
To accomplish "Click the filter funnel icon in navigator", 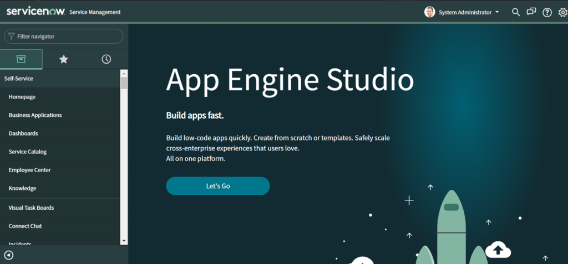I will pyautogui.click(x=11, y=37).
